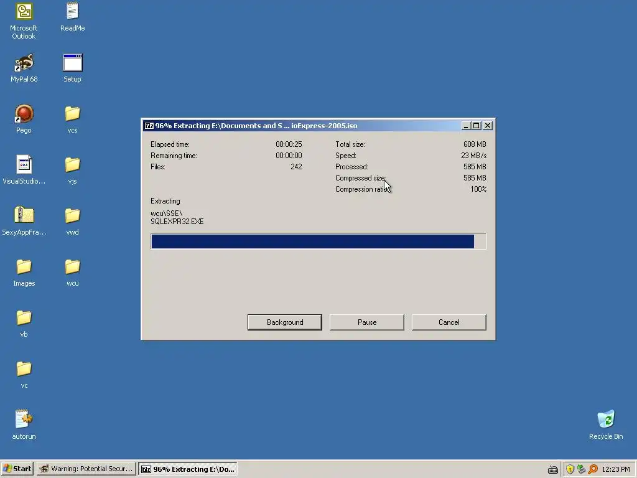Click the SQLEXPR32.EXE file name text
Viewport: 637px width, 478px height.
(177, 222)
